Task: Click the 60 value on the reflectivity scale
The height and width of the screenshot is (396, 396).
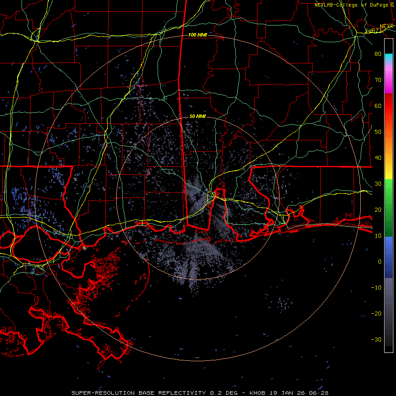Action: [x=378, y=106]
